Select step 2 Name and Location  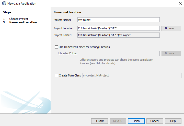[x=23, y=22]
